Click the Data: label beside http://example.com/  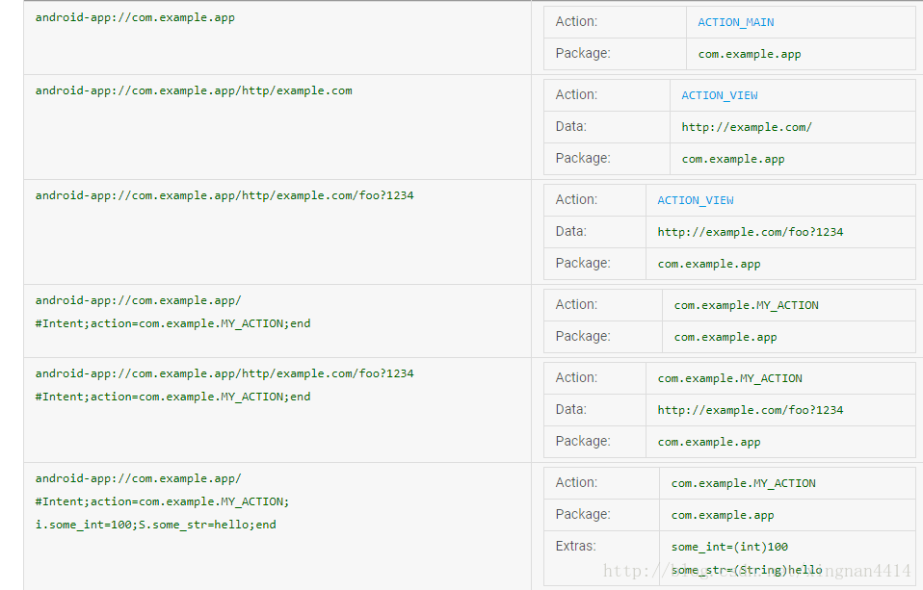[x=570, y=126]
